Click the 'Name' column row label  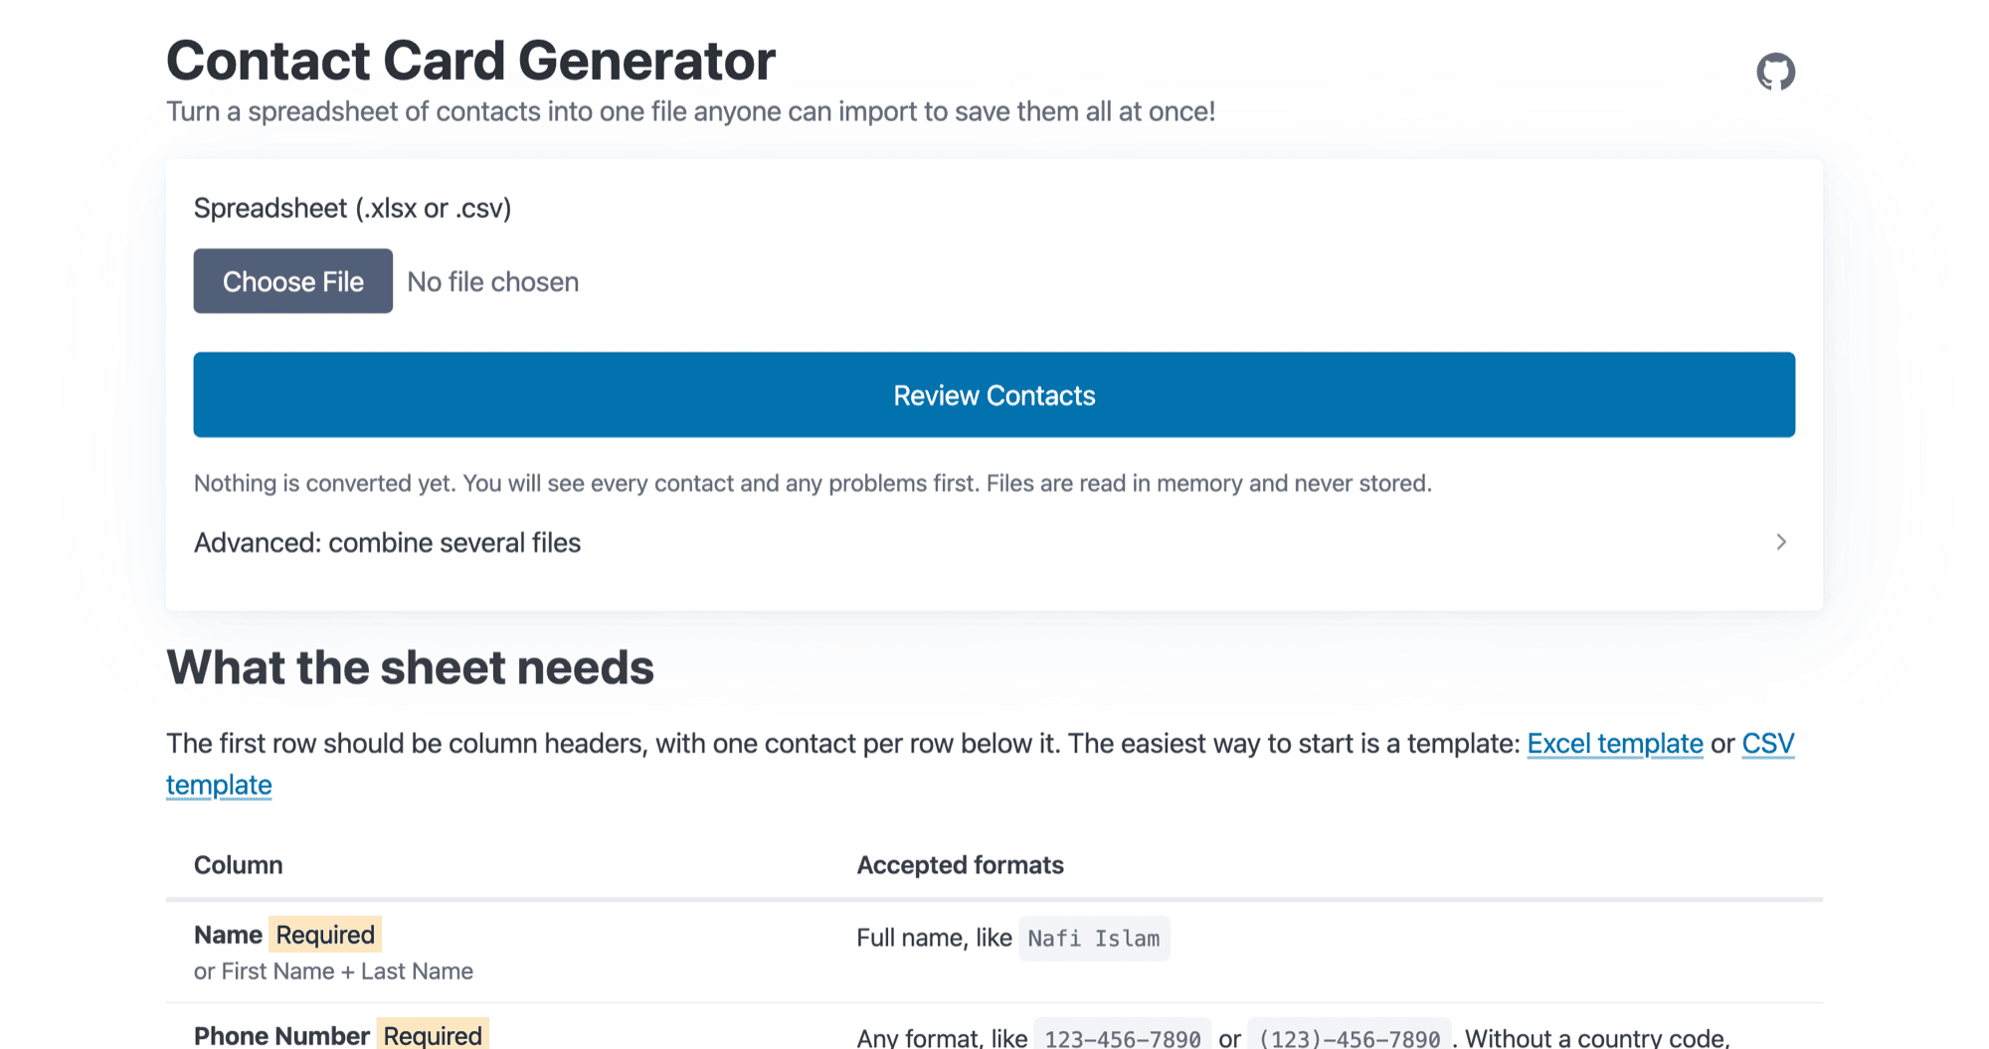click(228, 935)
